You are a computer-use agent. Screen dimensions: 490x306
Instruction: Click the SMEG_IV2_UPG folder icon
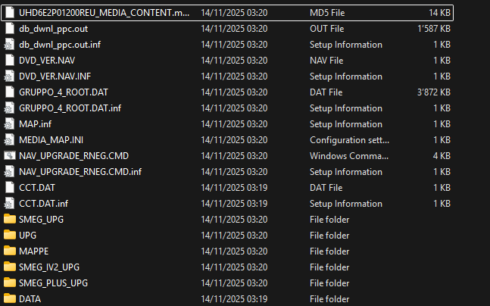click(x=10, y=267)
